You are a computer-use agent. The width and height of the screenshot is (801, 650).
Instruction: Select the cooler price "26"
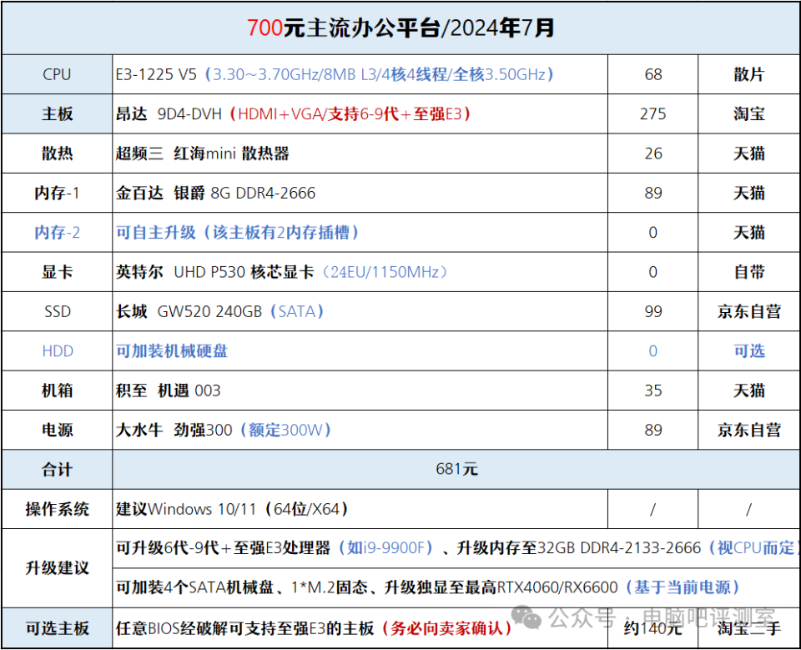click(x=652, y=154)
